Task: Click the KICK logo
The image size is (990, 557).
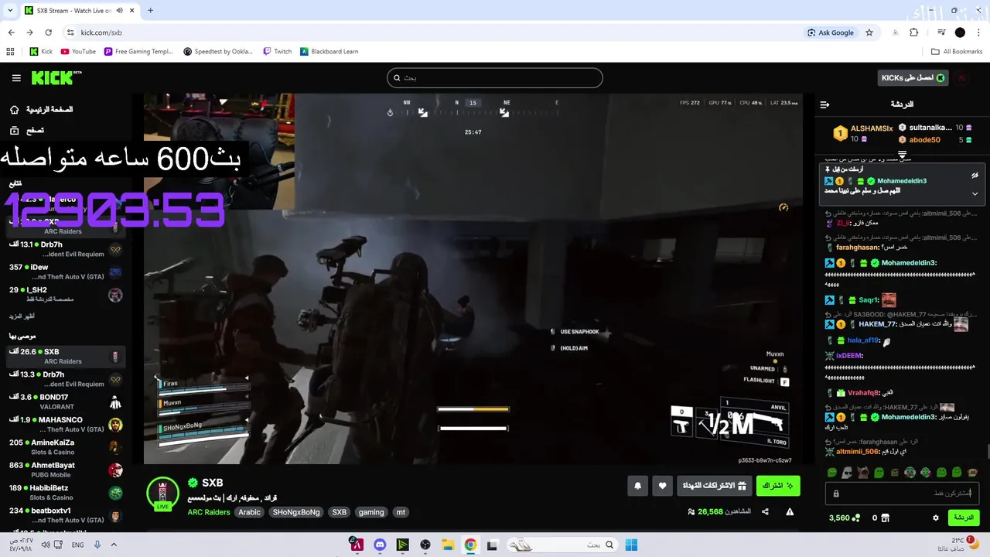Action: coord(56,78)
